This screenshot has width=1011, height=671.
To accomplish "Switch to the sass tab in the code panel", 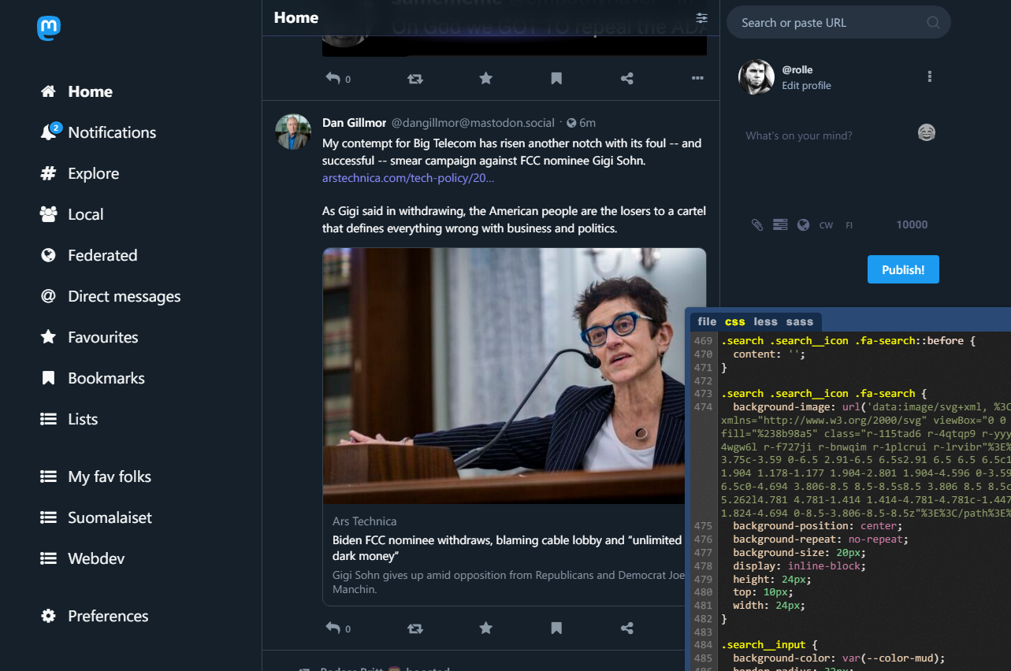I will tap(799, 321).
